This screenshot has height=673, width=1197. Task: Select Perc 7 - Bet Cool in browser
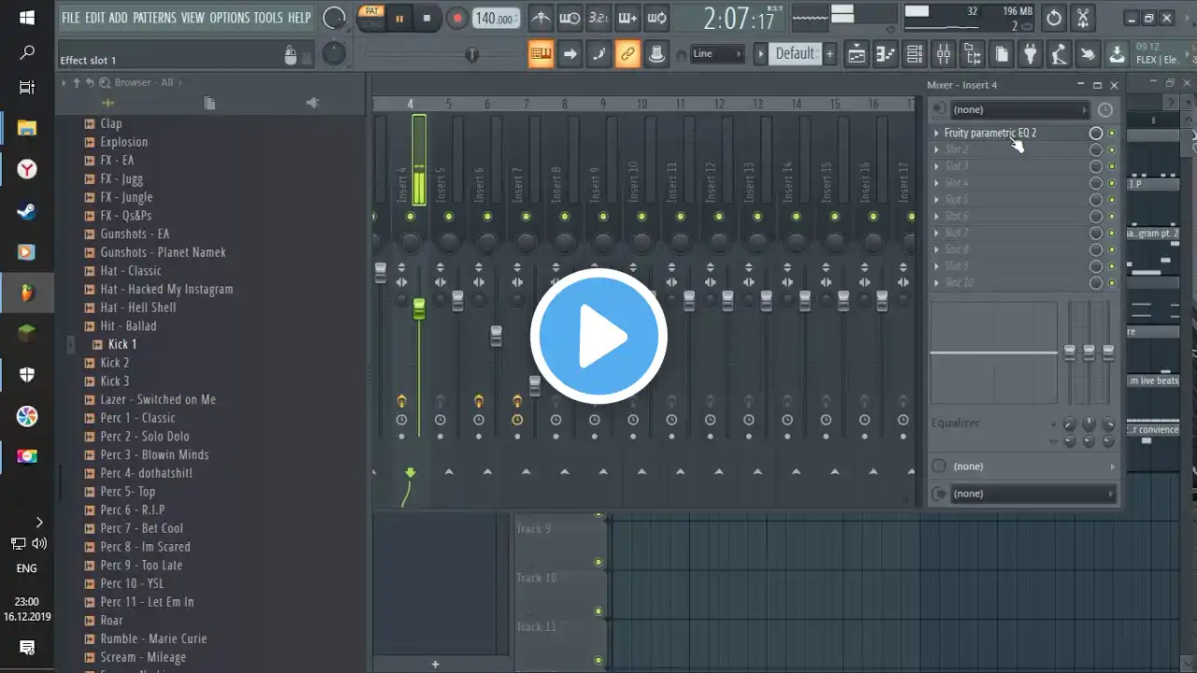(141, 528)
